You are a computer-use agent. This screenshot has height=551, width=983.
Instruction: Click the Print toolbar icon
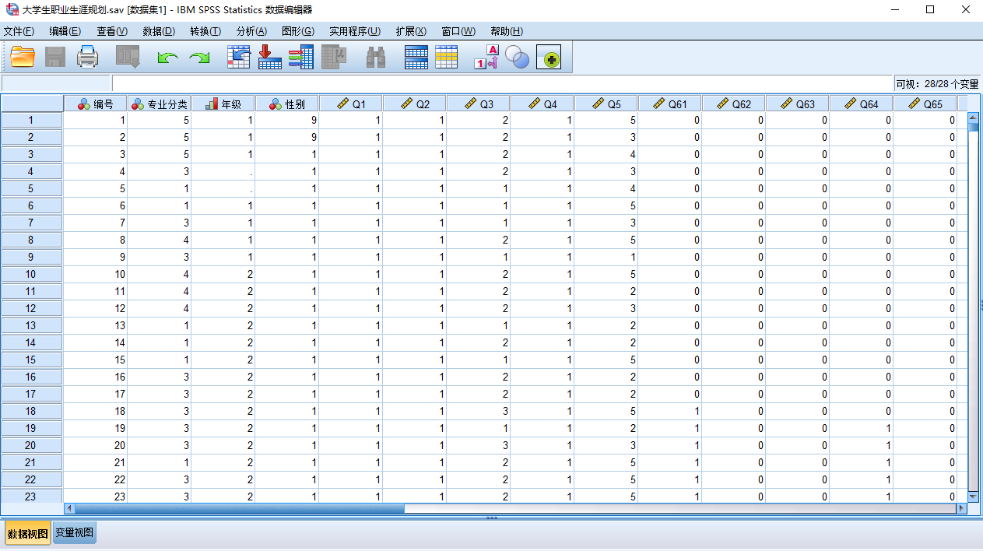pos(87,57)
